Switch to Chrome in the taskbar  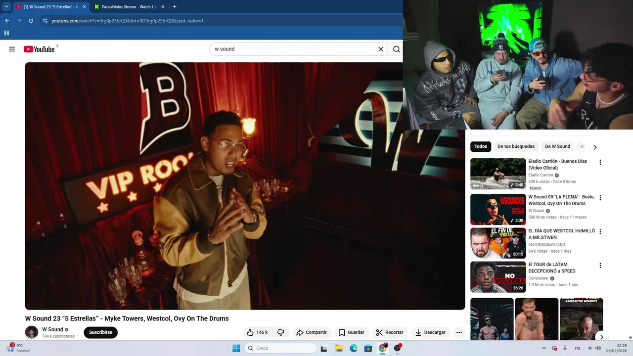pos(382,348)
